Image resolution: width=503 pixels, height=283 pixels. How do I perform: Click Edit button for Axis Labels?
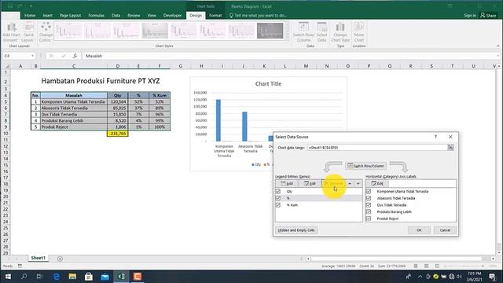(377, 183)
